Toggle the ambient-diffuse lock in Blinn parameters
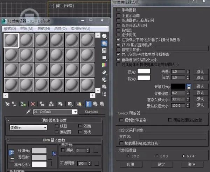 [54, 153]
